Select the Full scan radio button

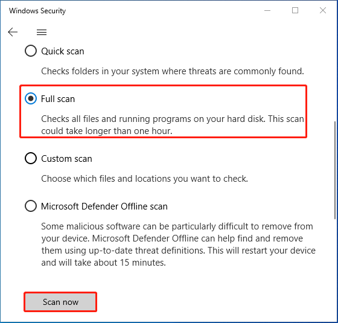[x=31, y=98]
